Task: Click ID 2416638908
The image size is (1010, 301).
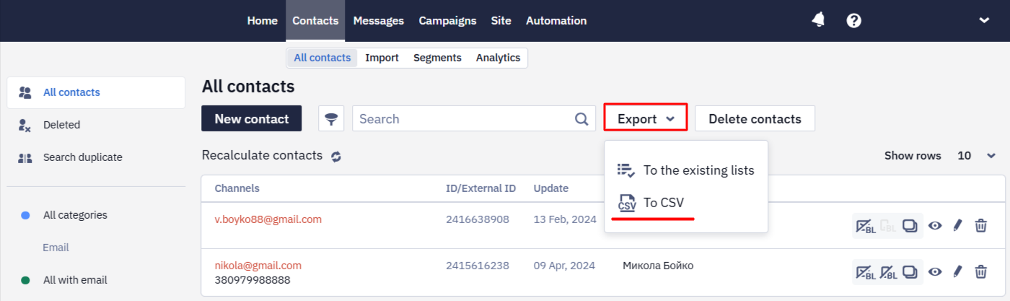Action: tap(478, 219)
